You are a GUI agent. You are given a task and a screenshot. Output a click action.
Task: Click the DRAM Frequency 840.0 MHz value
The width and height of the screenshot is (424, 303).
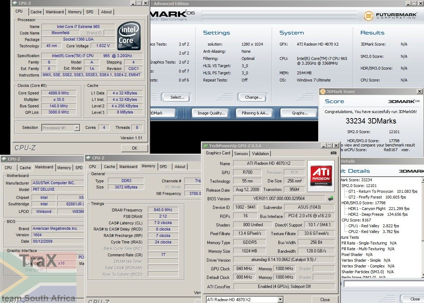click(x=163, y=210)
